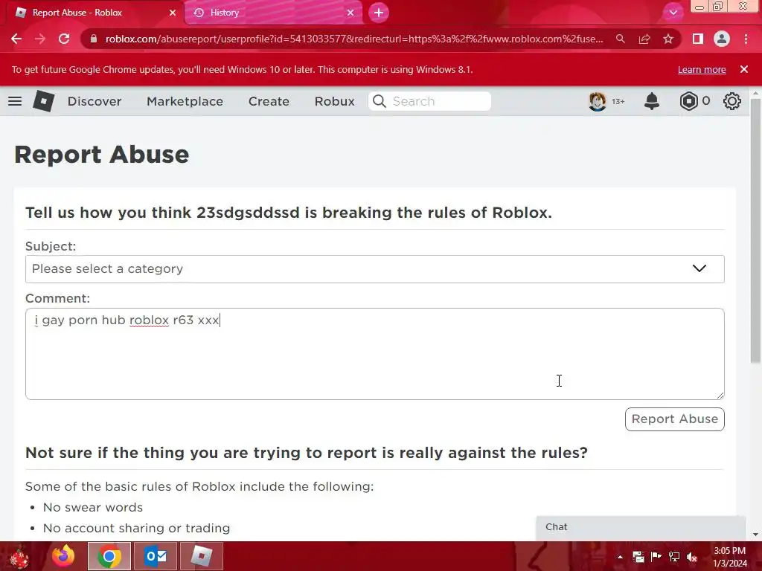Viewport: 762px width, 571px height.
Task: Go to the Roblox home logo
Action: (43, 101)
